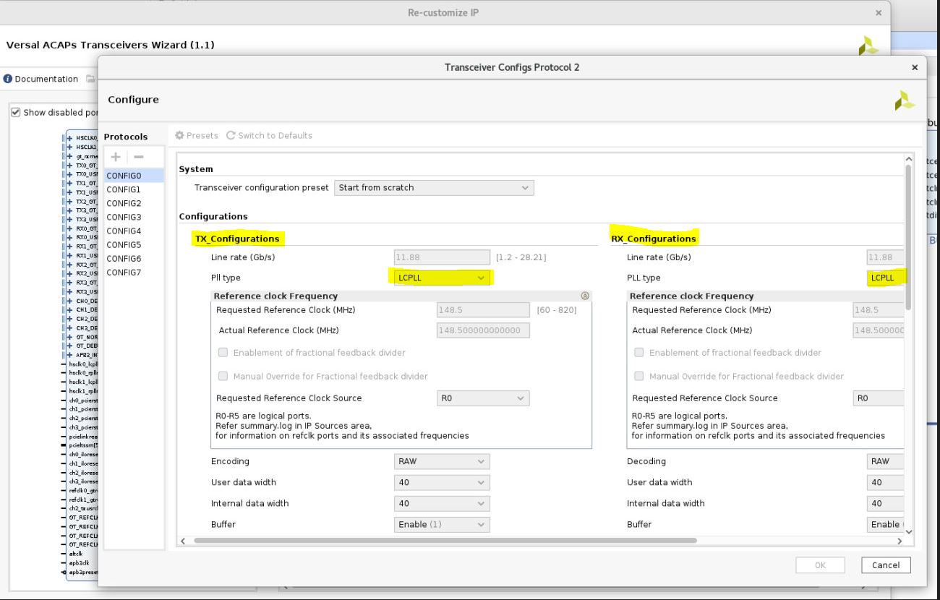The image size is (940, 600).
Task: Click the TX_Configurations heading
Action: [x=237, y=239]
